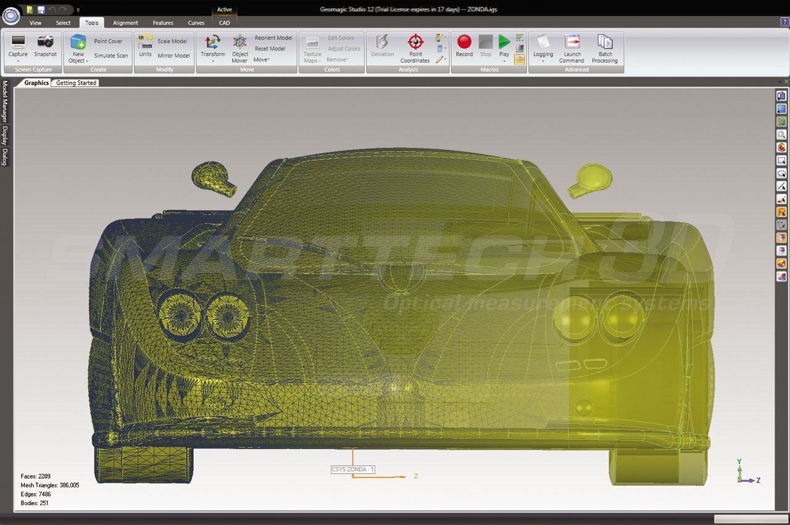Open the Features ribbon tab
Screen dimensions: 790x525
point(163,23)
